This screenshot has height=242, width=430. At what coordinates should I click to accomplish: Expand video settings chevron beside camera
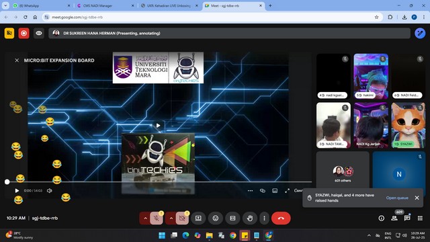point(171,218)
